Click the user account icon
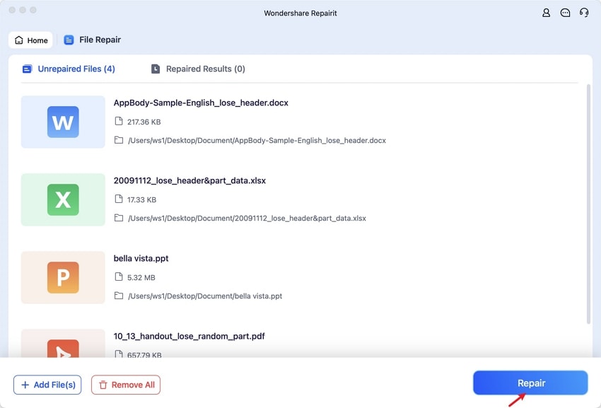This screenshot has height=408, width=601. coord(546,13)
